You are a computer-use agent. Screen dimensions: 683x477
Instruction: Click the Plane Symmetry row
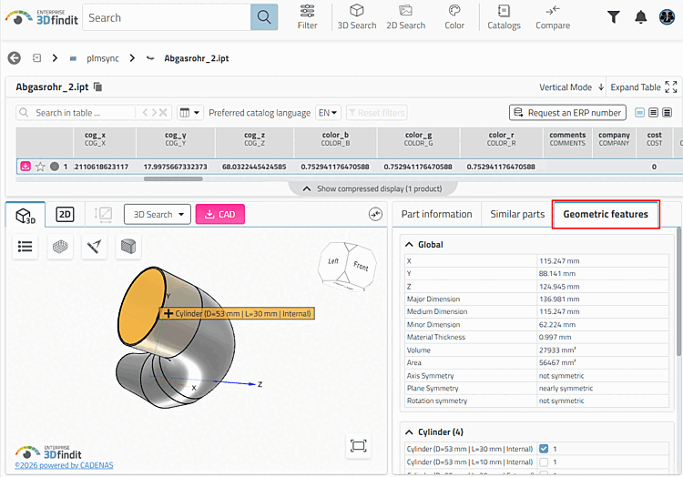[x=536, y=388]
